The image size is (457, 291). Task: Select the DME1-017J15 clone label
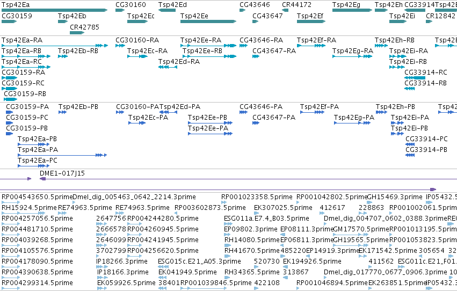(x=62, y=173)
